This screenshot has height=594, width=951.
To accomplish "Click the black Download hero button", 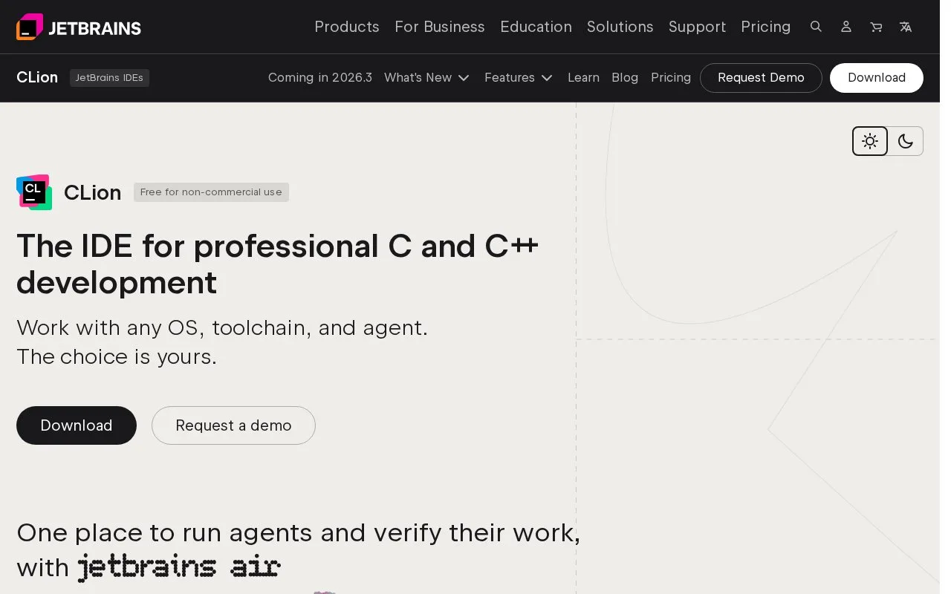I will pyautogui.click(x=77, y=425).
